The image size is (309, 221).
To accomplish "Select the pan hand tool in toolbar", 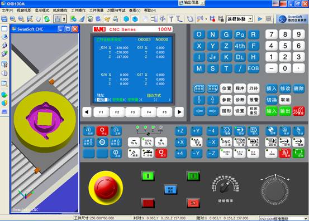I will [x=38, y=19].
